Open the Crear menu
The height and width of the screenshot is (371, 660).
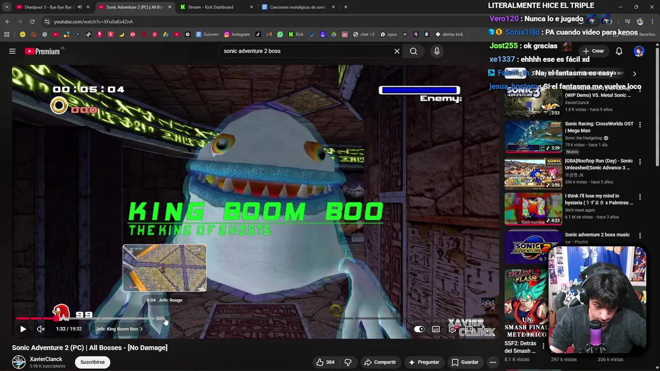pyautogui.click(x=593, y=51)
